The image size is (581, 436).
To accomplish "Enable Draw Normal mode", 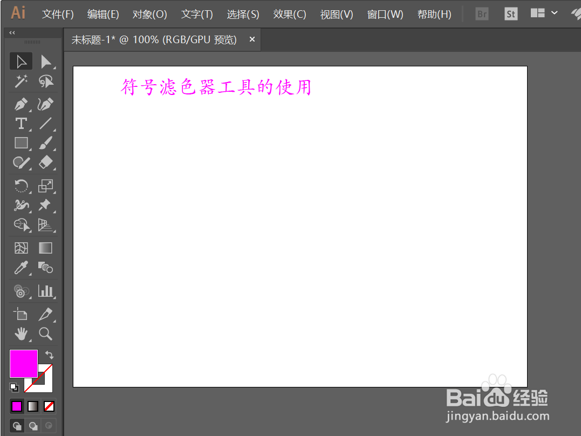I will (x=17, y=426).
